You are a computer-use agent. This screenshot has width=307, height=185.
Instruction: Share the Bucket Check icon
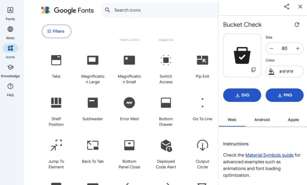point(287,6)
